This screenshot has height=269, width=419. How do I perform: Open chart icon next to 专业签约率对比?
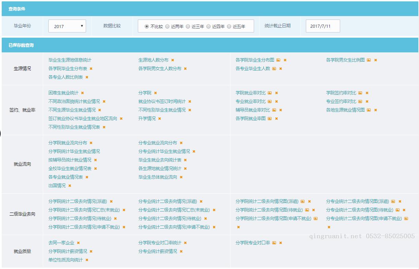click(360, 101)
